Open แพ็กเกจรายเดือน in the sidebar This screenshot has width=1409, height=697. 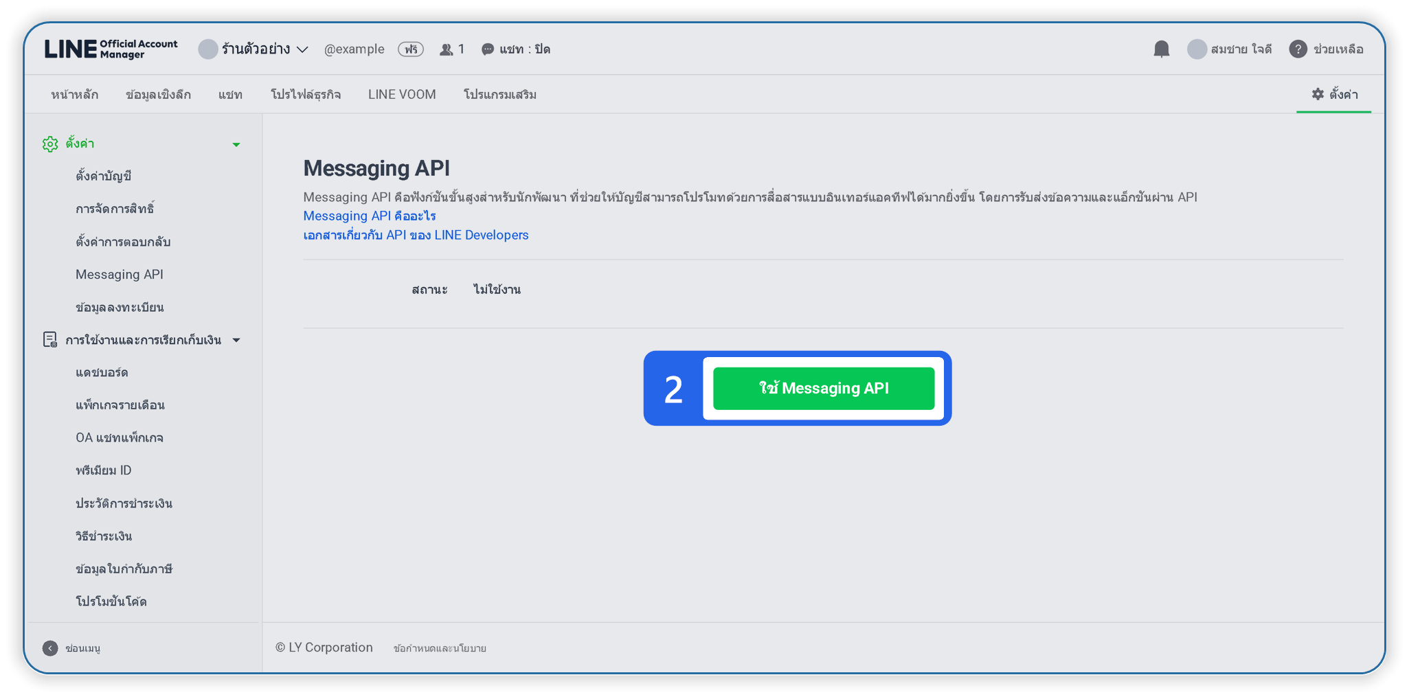pos(120,405)
